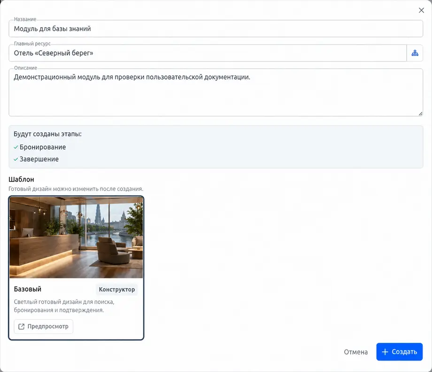
Task: Click the hotel lobby template thumbnail
Action: pyautogui.click(x=76, y=237)
